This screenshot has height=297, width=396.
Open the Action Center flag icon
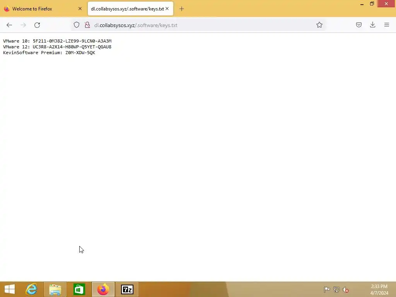(327, 289)
